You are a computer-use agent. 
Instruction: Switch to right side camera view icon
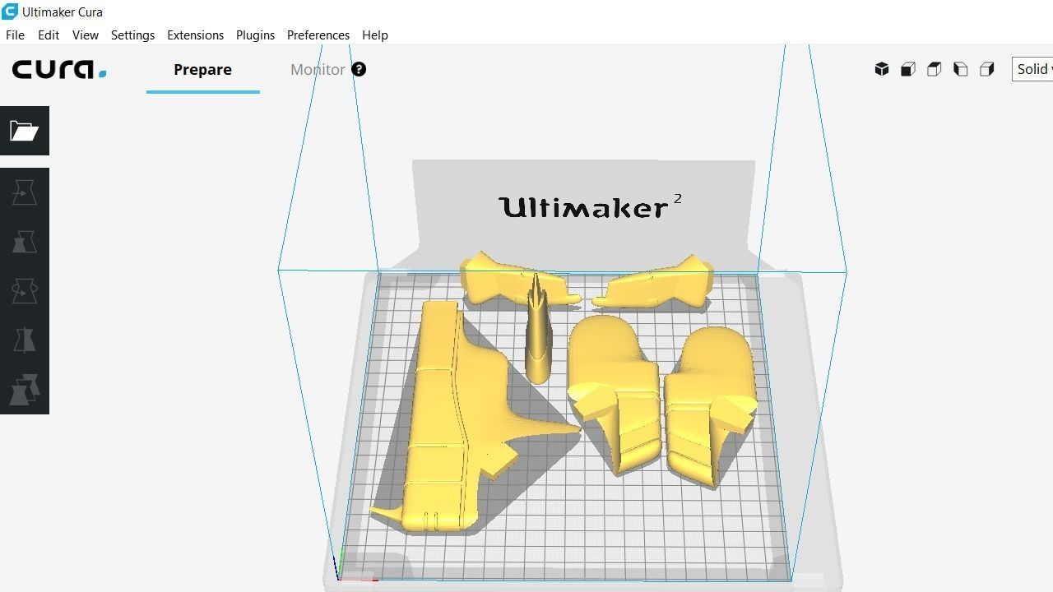(x=987, y=69)
